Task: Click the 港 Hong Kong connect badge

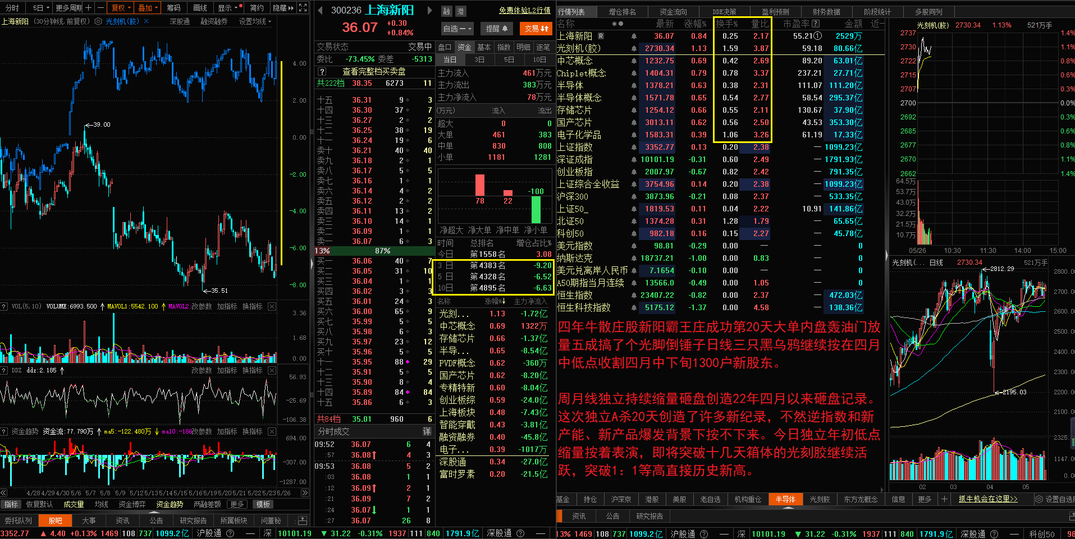Action: [460, 11]
